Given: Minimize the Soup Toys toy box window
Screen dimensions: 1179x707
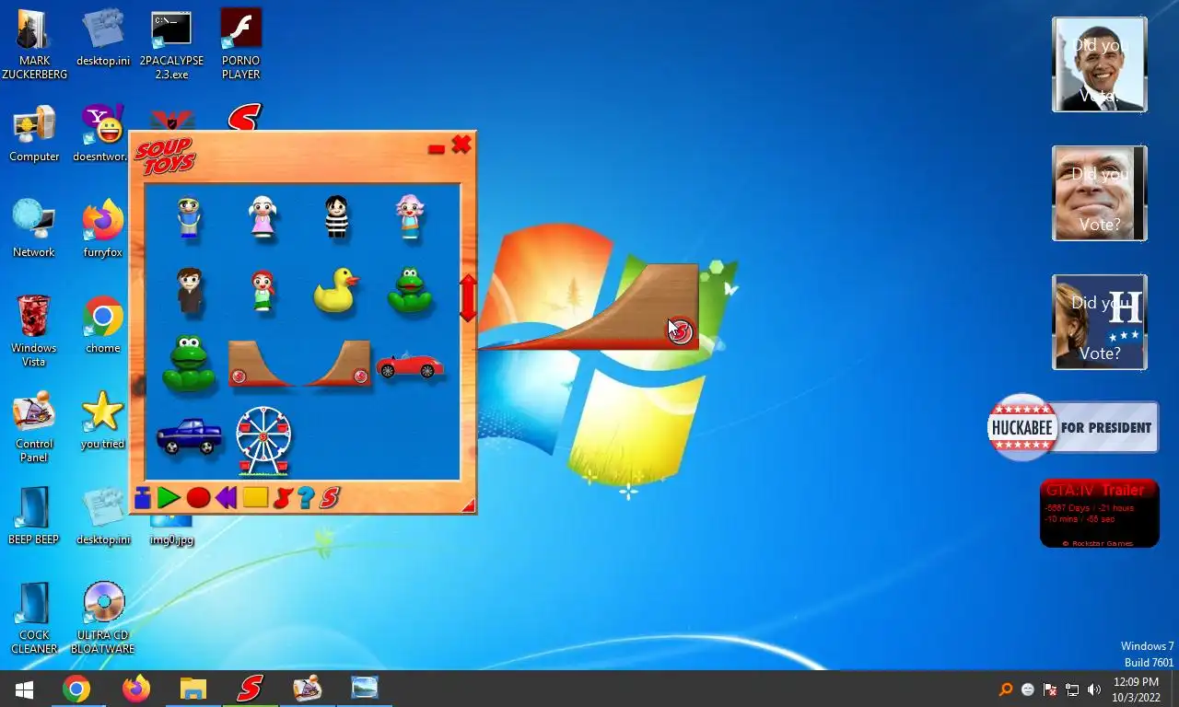Looking at the screenshot, I should [437, 148].
